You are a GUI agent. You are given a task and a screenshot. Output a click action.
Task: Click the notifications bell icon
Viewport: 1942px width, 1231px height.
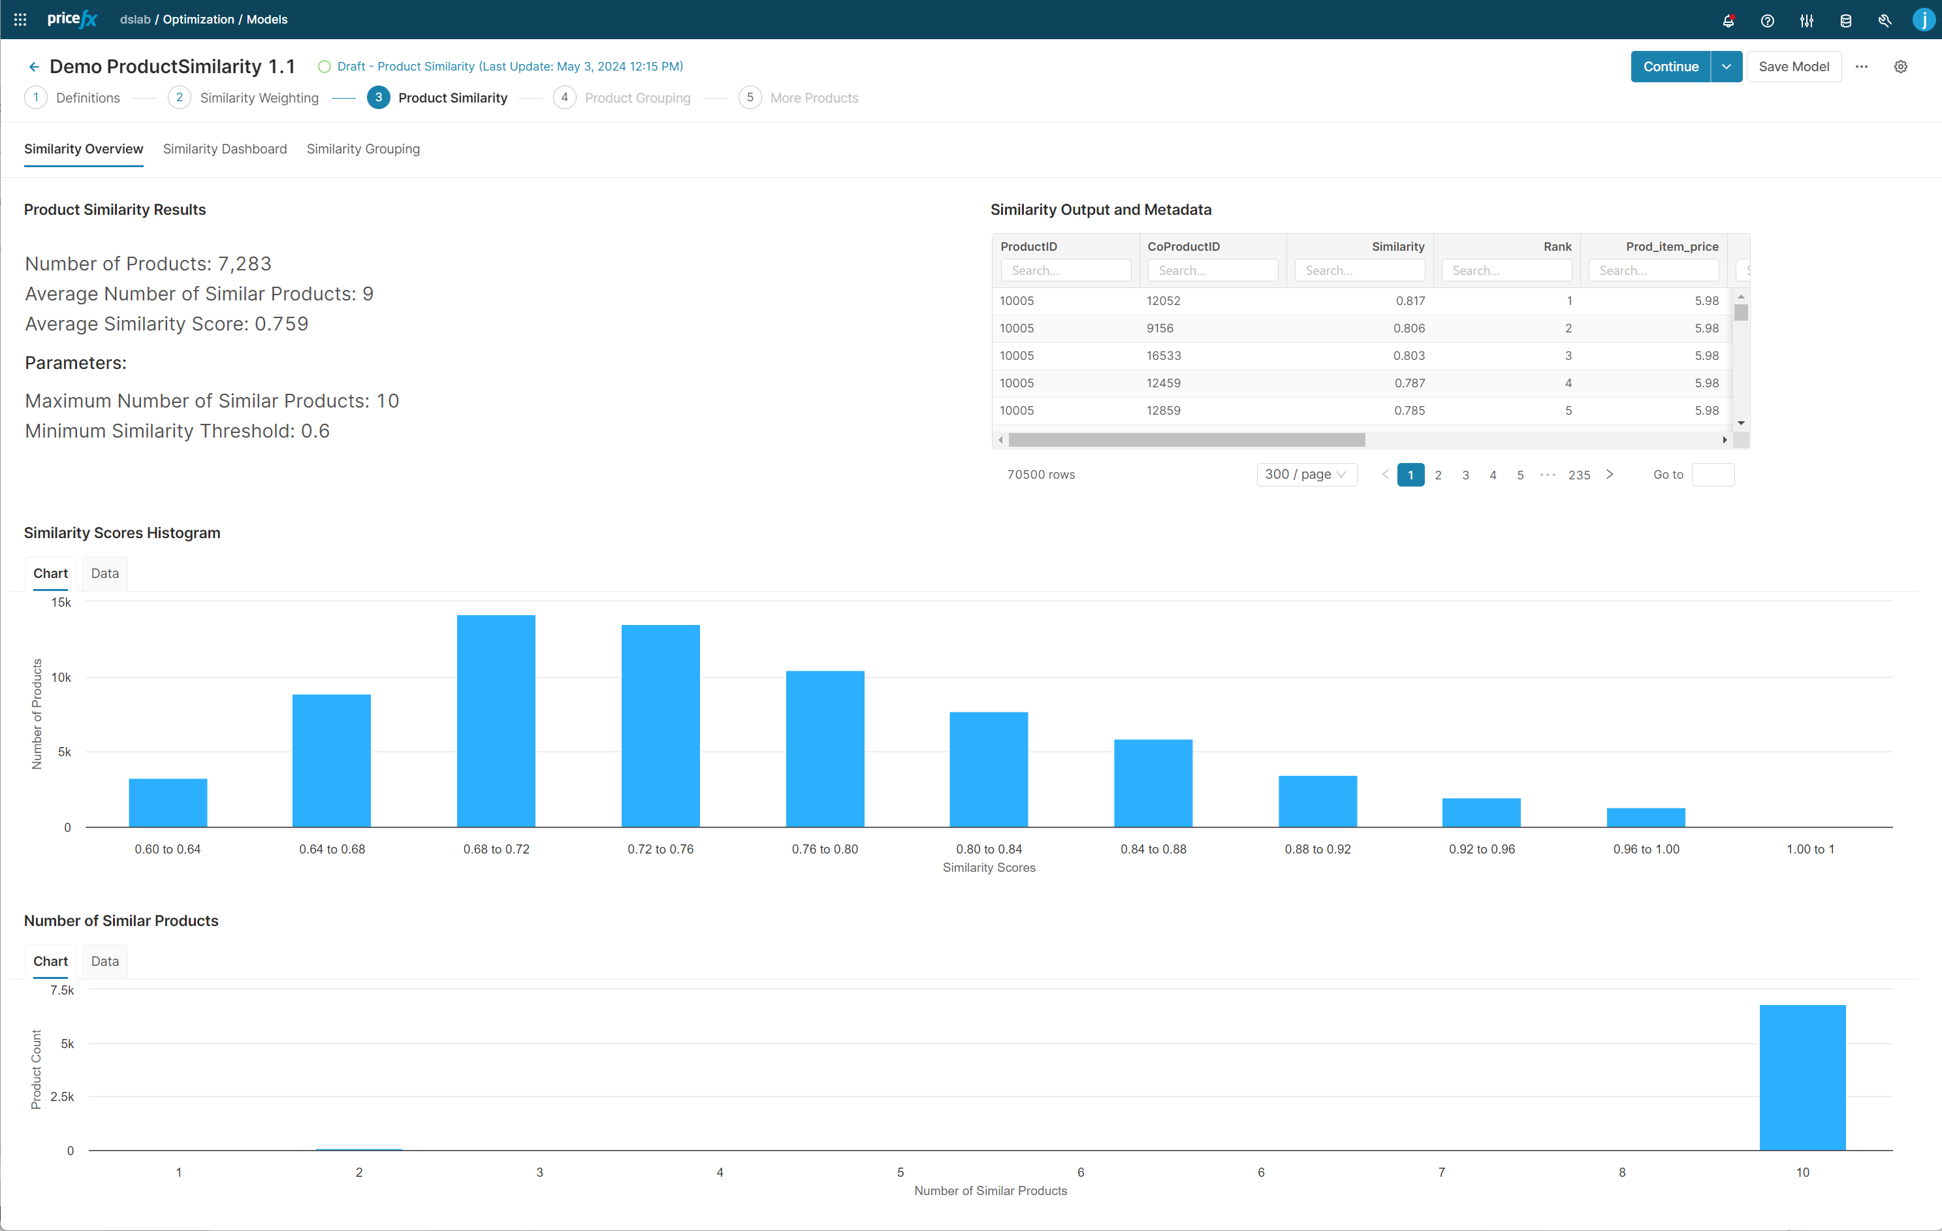1727,21
